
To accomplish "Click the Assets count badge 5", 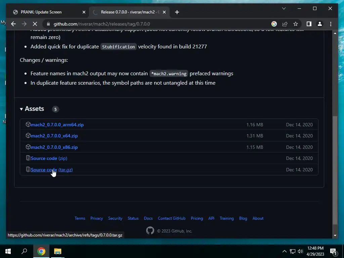I will click(55, 109).
